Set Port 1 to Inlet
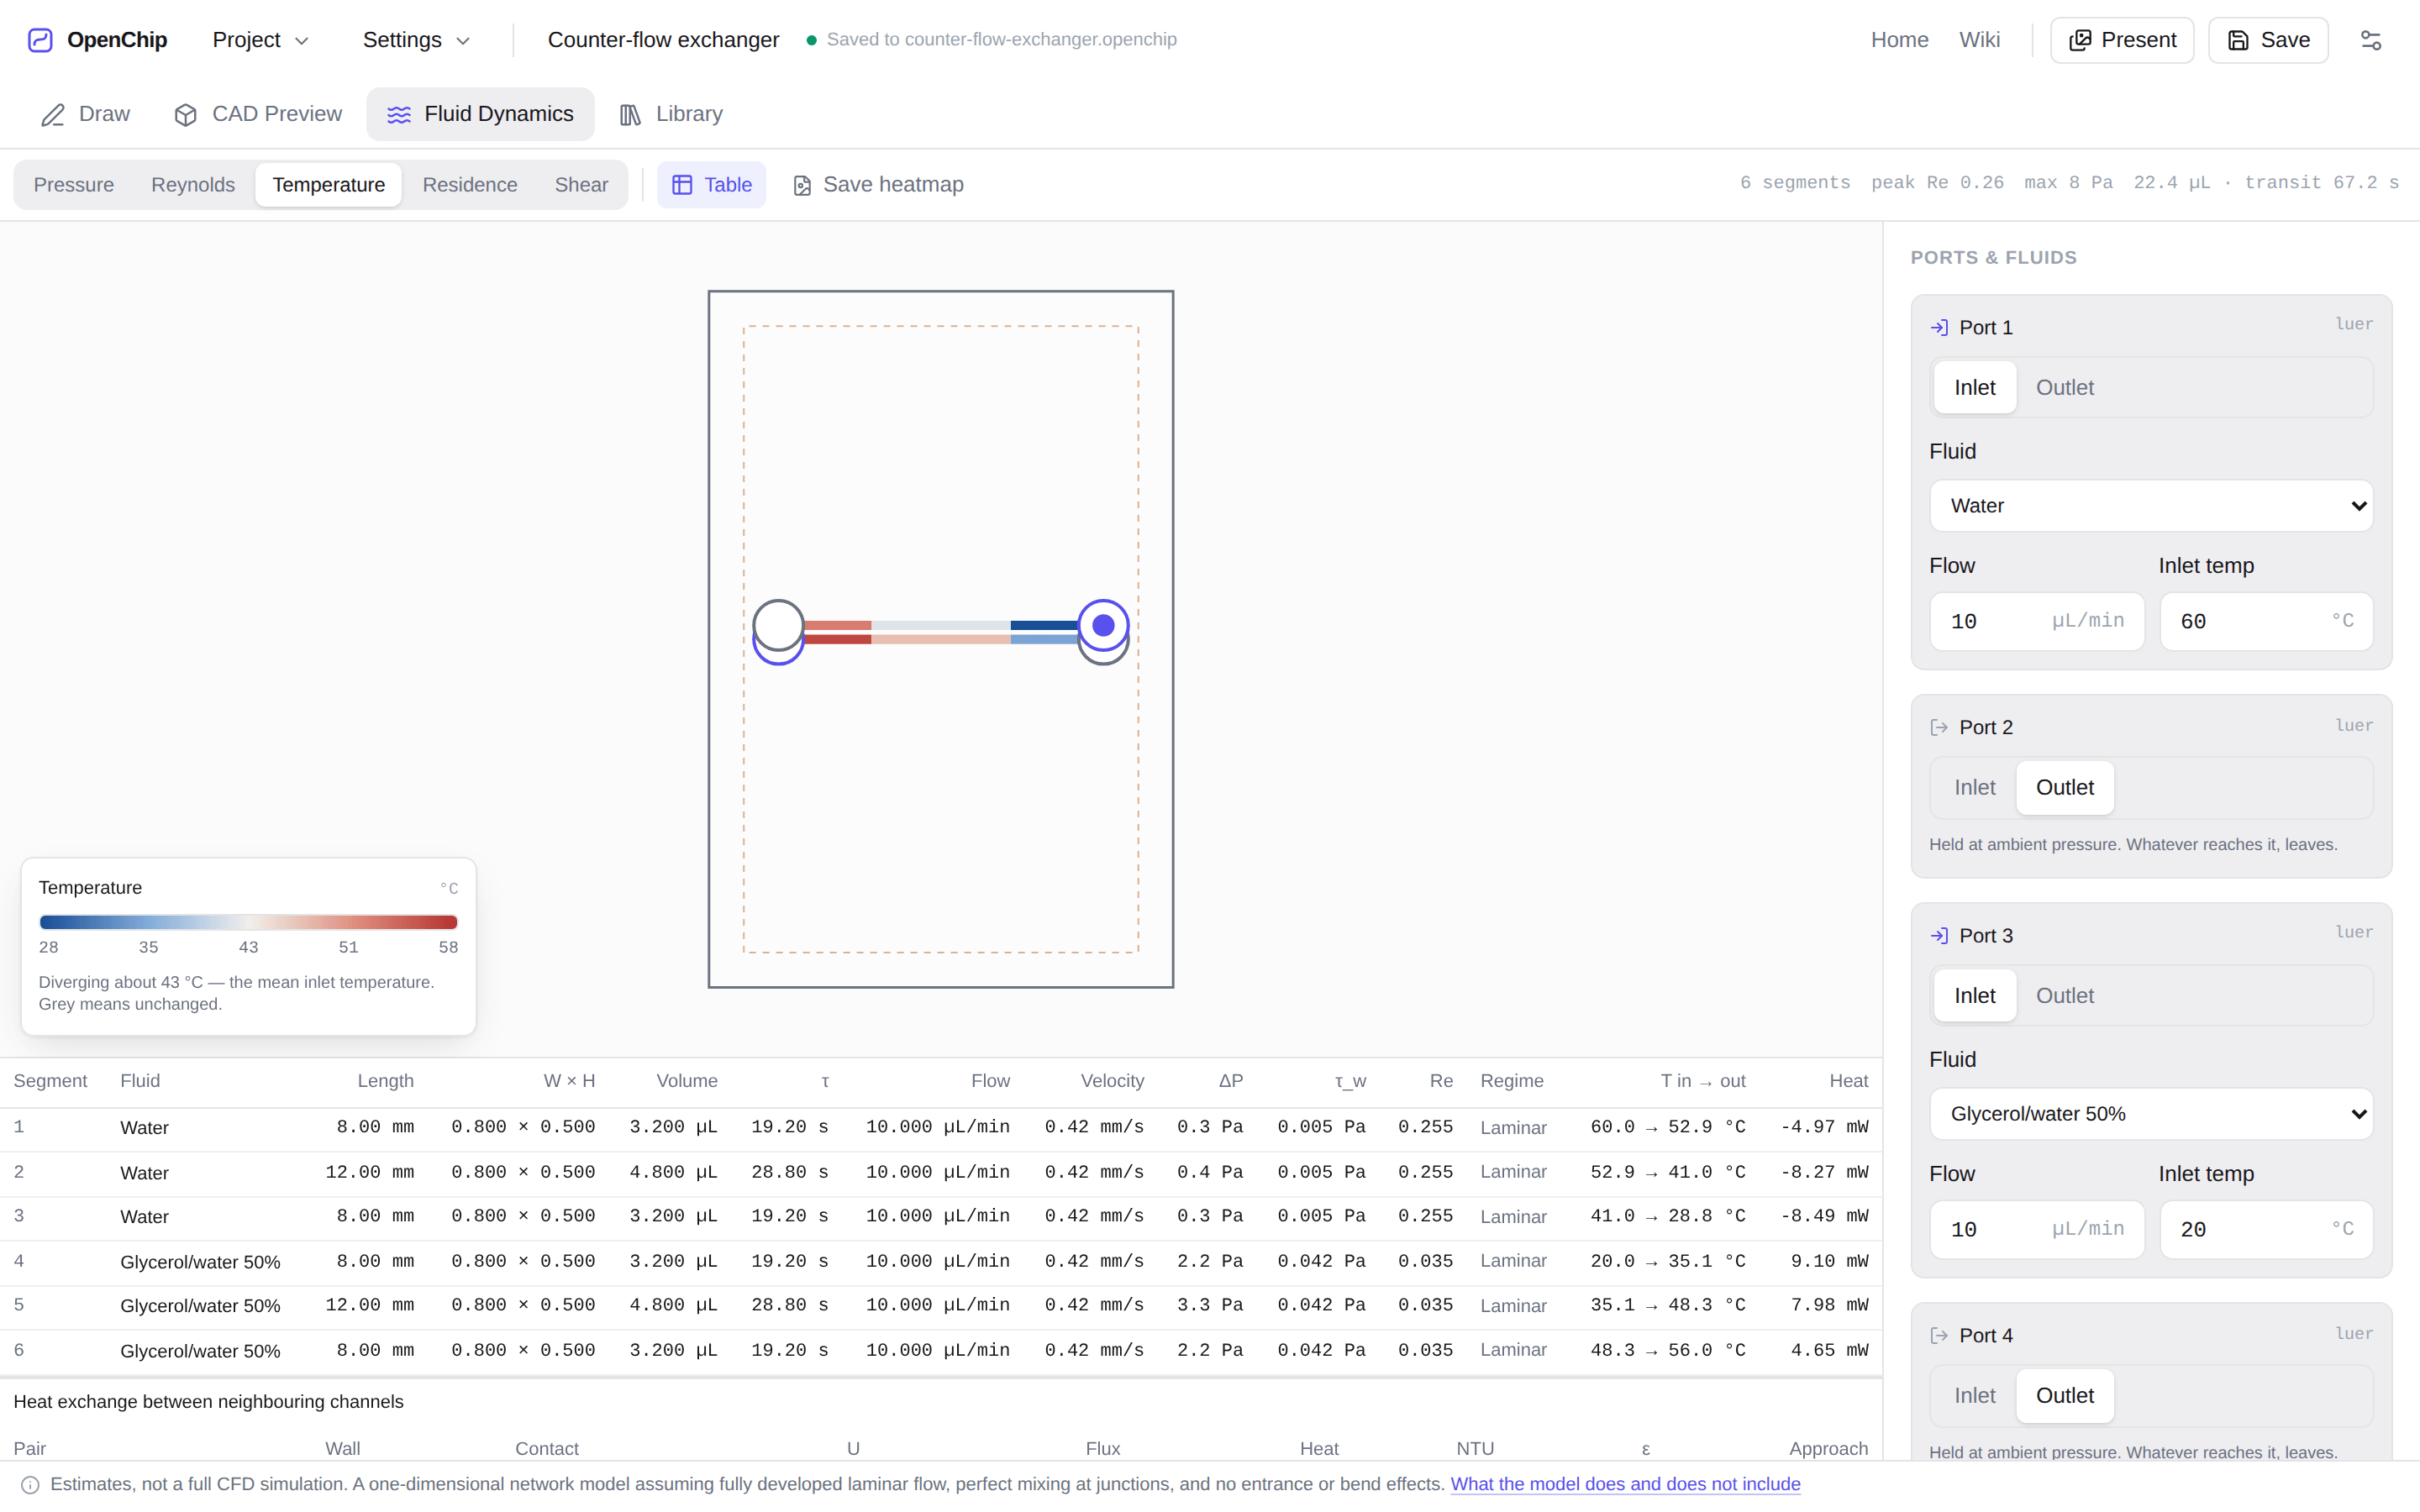This screenshot has width=2420, height=1512. pyautogui.click(x=1974, y=388)
